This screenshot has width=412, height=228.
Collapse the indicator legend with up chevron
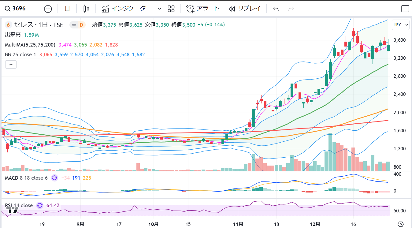11,65
